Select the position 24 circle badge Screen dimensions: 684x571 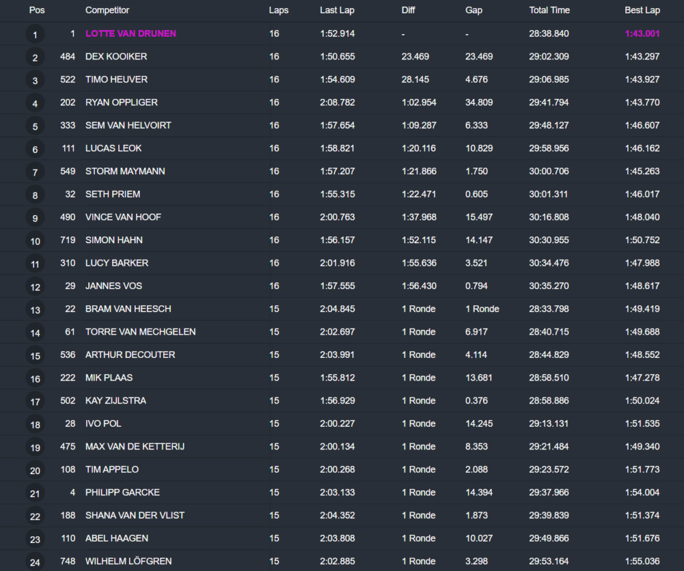click(35, 562)
